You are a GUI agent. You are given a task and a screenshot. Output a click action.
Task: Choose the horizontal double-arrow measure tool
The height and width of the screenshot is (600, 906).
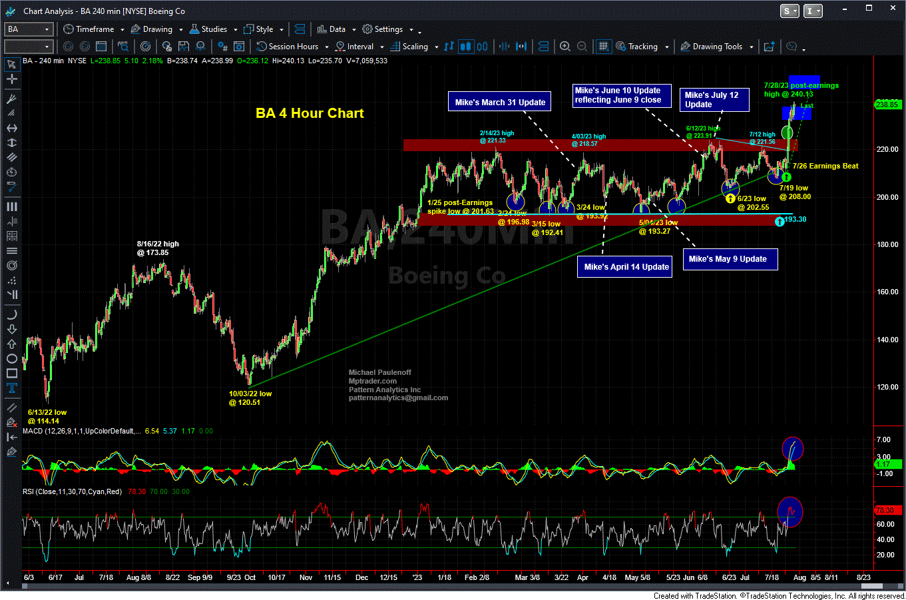point(11,128)
